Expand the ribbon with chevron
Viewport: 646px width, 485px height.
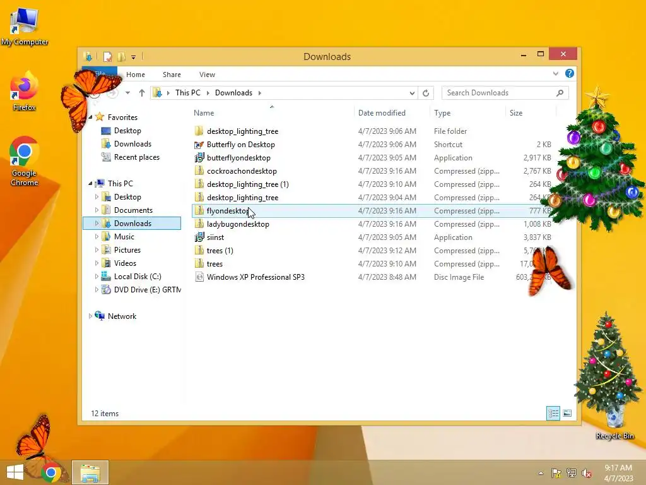[x=555, y=74]
